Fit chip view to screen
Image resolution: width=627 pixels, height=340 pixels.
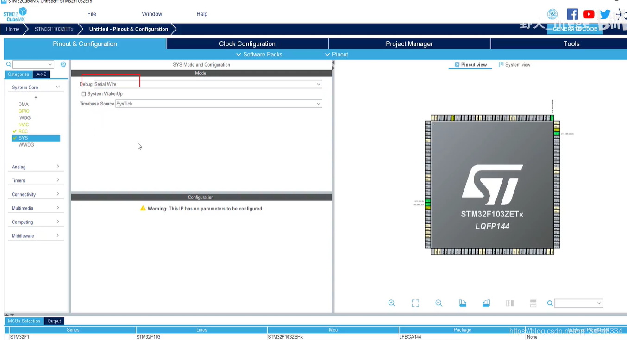[415, 303]
